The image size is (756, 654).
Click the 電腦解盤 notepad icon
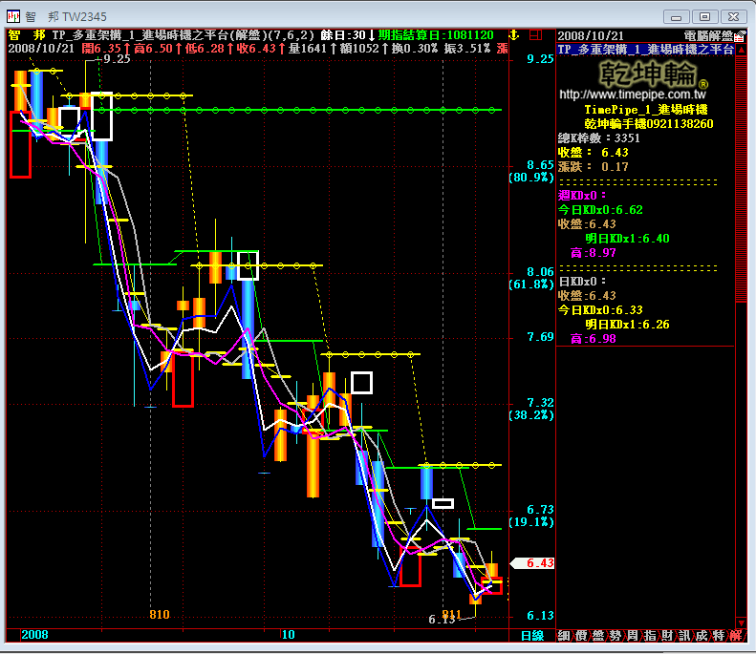(740, 35)
